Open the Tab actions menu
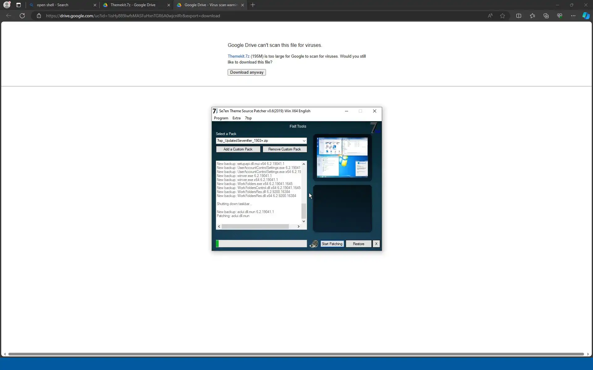 pos(19,5)
